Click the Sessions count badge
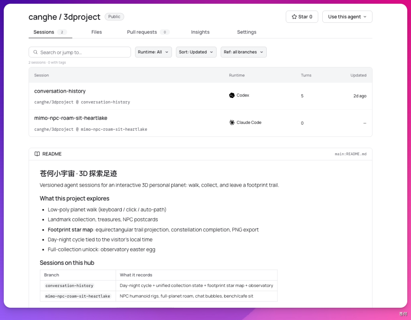This screenshot has width=411, height=320. coord(62,32)
